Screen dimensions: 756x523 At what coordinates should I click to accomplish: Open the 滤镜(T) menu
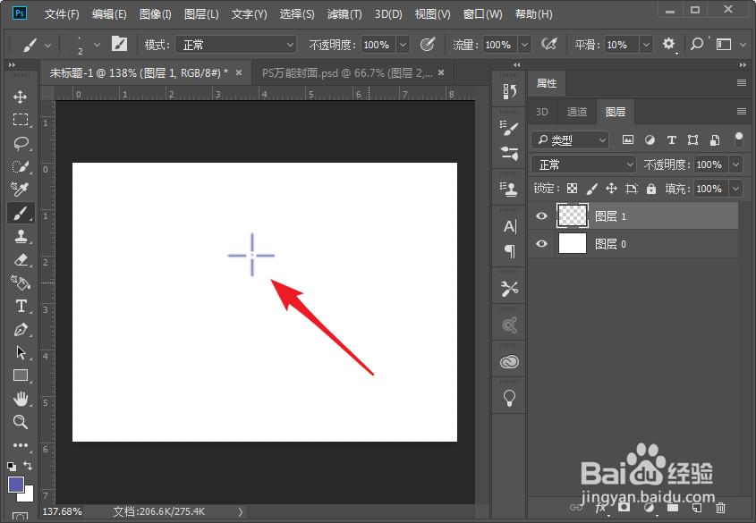[344, 14]
